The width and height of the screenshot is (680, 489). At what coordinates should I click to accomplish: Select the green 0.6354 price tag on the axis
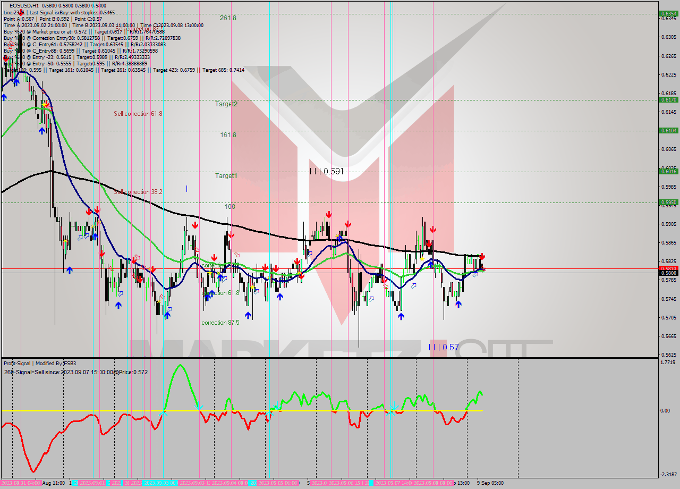[x=668, y=13]
